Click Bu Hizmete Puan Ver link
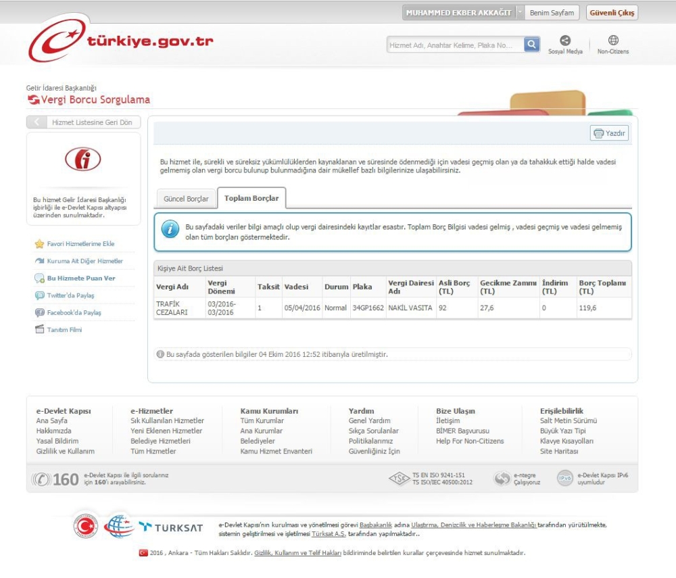Image resolution: width=676 pixels, height=578 pixels. (80, 278)
